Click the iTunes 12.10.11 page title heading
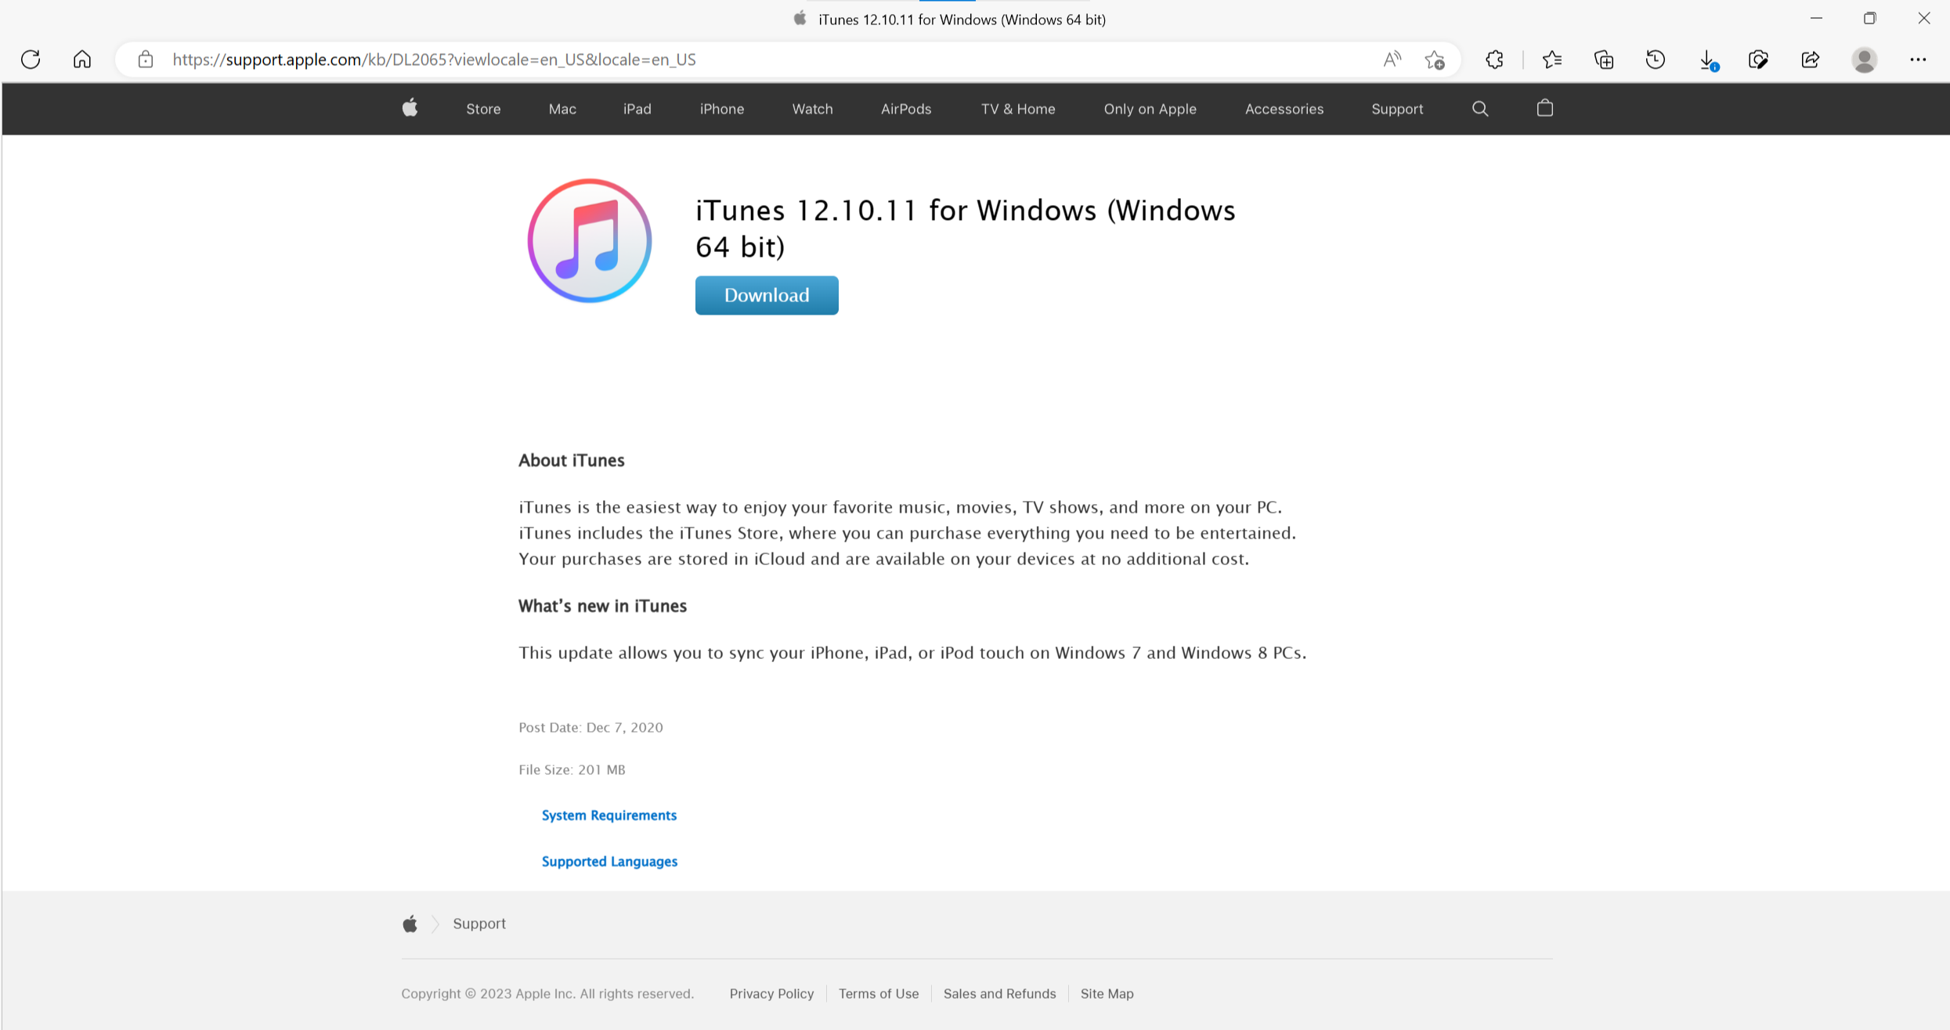This screenshot has width=1950, height=1030. point(965,229)
